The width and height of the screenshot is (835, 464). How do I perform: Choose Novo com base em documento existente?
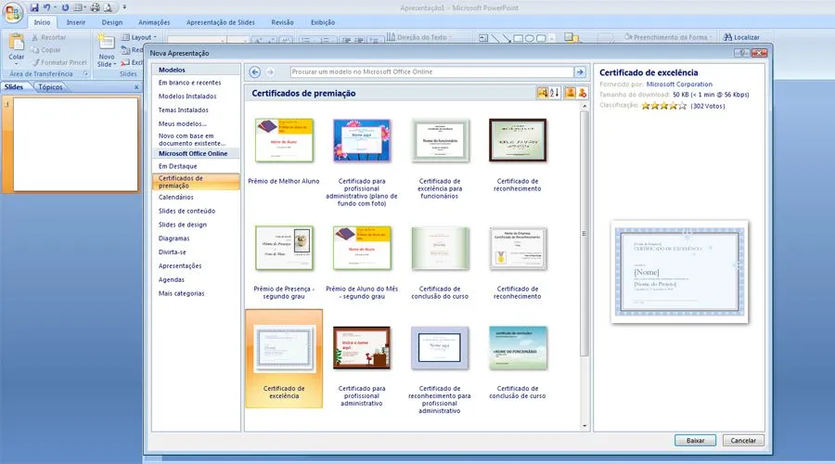coord(192,139)
